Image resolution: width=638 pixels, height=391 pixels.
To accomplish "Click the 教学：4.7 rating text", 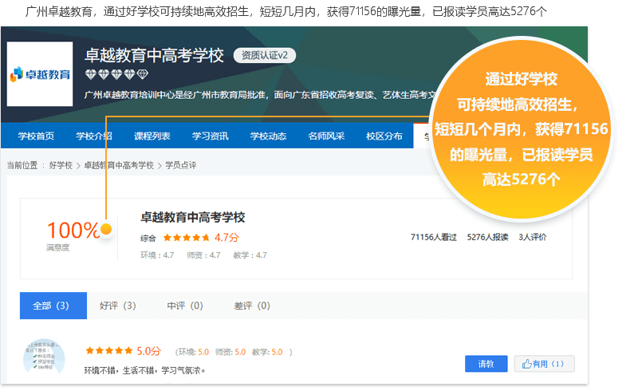I will point(250,255).
